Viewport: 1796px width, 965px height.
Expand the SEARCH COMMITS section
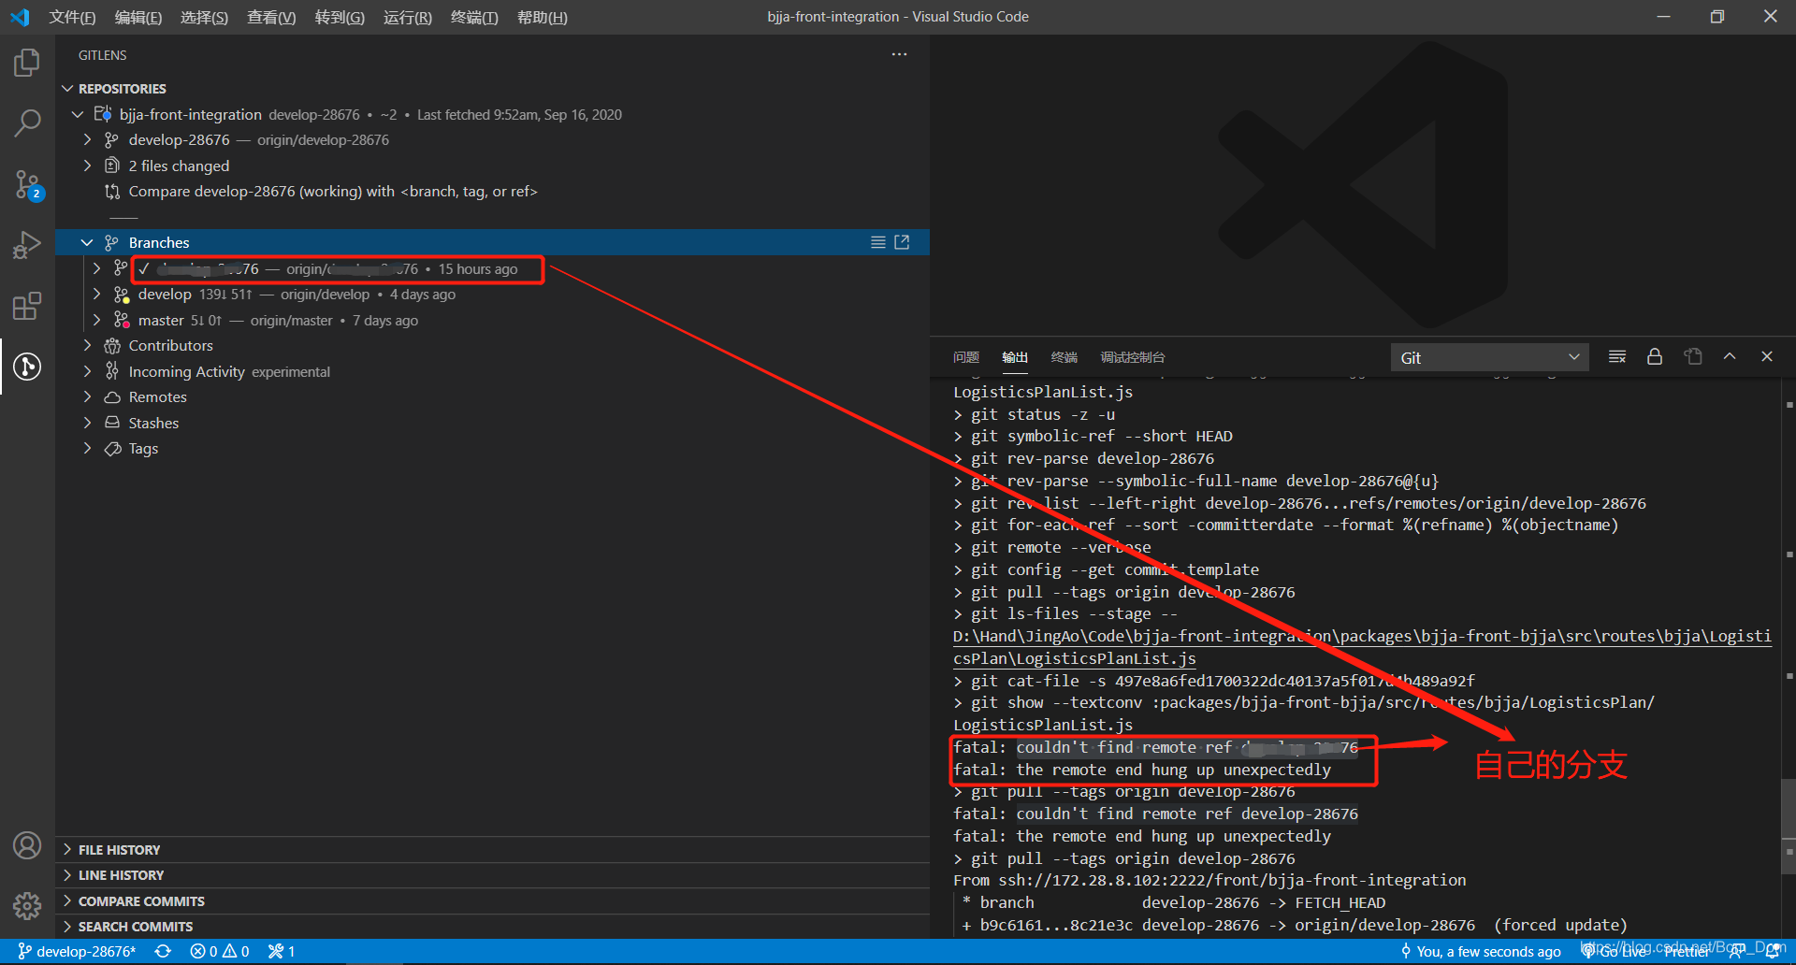pyautogui.click(x=492, y=927)
